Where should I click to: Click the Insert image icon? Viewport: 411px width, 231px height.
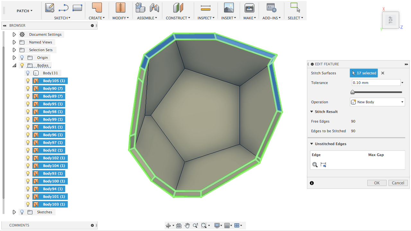[229, 8]
